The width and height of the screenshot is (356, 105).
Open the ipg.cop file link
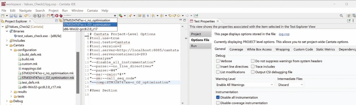(284, 34)
